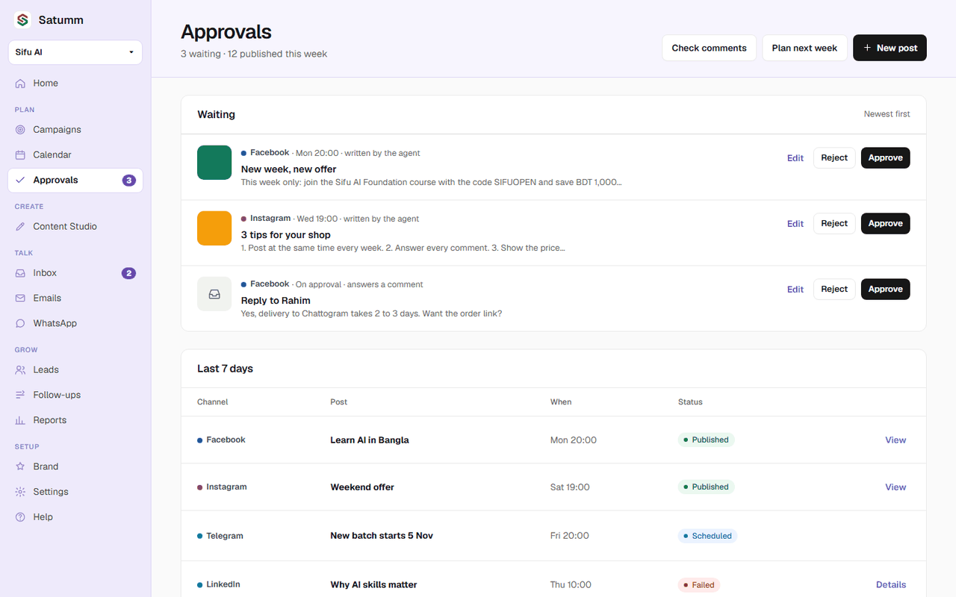This screenshot has height=597, width=956.
Task: Click the Published status on Learn AI row
Action: click(706, 440)
